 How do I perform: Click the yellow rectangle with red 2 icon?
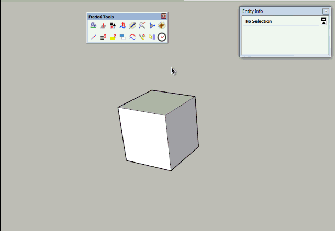113,37
